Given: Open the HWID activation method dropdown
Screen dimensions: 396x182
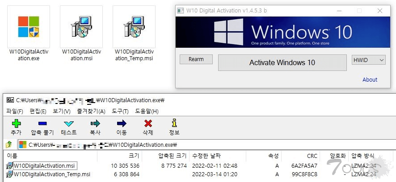Looking at the screenshot, I should (x=368, y=60).
